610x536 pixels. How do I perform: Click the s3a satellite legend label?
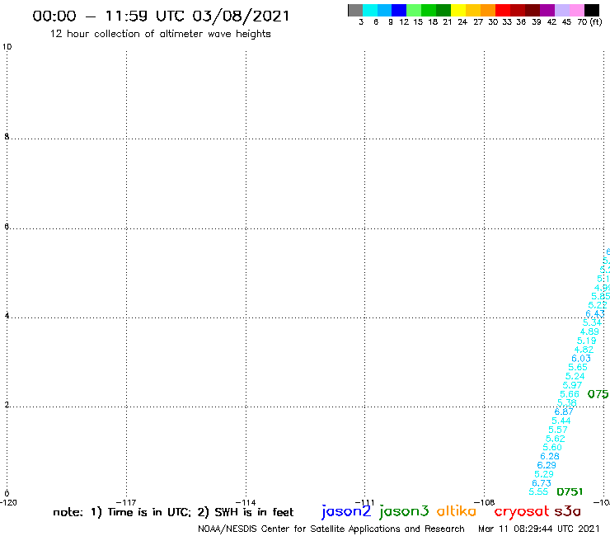point(568,511)
